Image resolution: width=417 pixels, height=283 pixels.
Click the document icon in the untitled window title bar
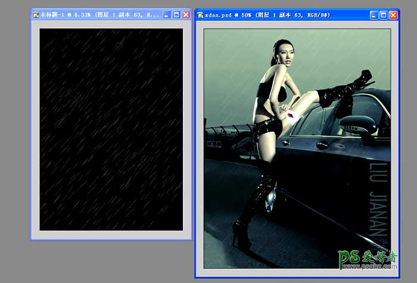tap(36, 14)
